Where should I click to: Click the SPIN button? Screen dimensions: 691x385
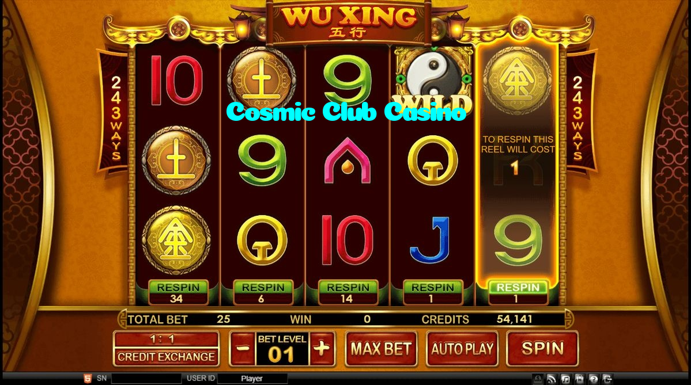click(x=542, y=349)
